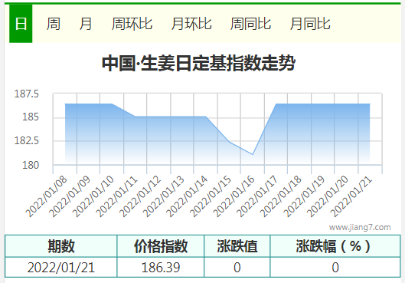405x283 pixels.
Task: Open the 周同比 tab
Action: 250,24
